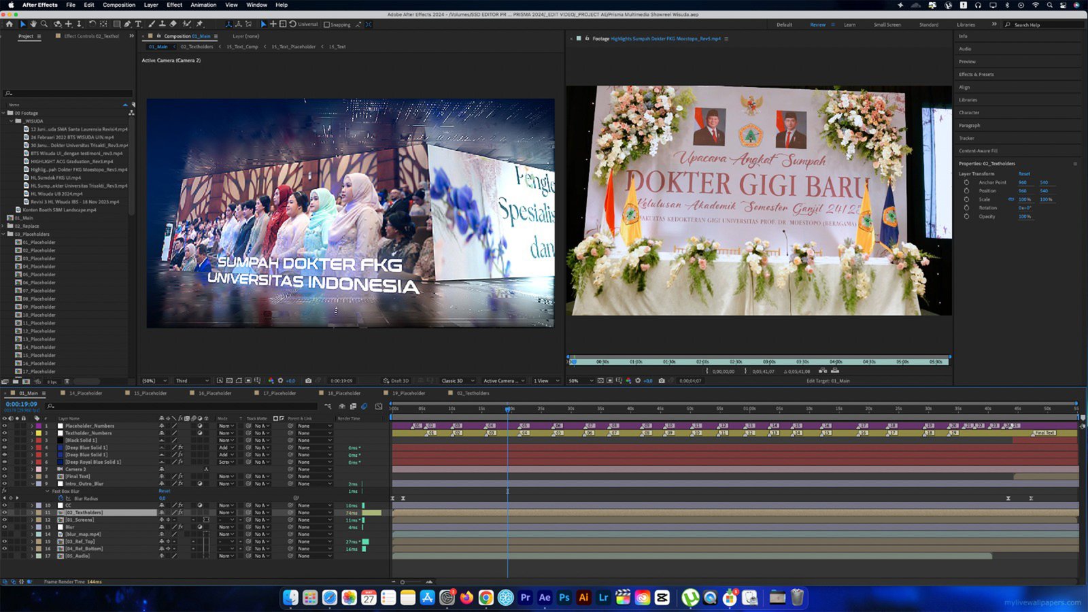
Task: Select the Rectangle shape tool
Action: click(x=116, y=24)
